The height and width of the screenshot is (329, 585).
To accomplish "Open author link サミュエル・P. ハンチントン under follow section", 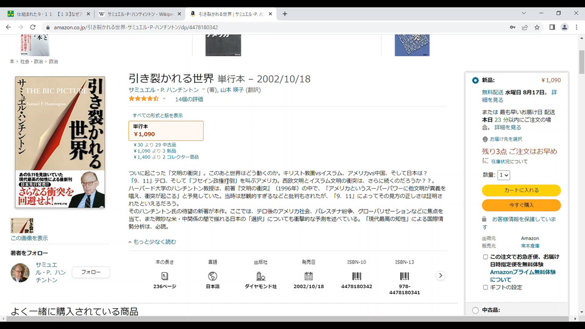I will (51, 272).
